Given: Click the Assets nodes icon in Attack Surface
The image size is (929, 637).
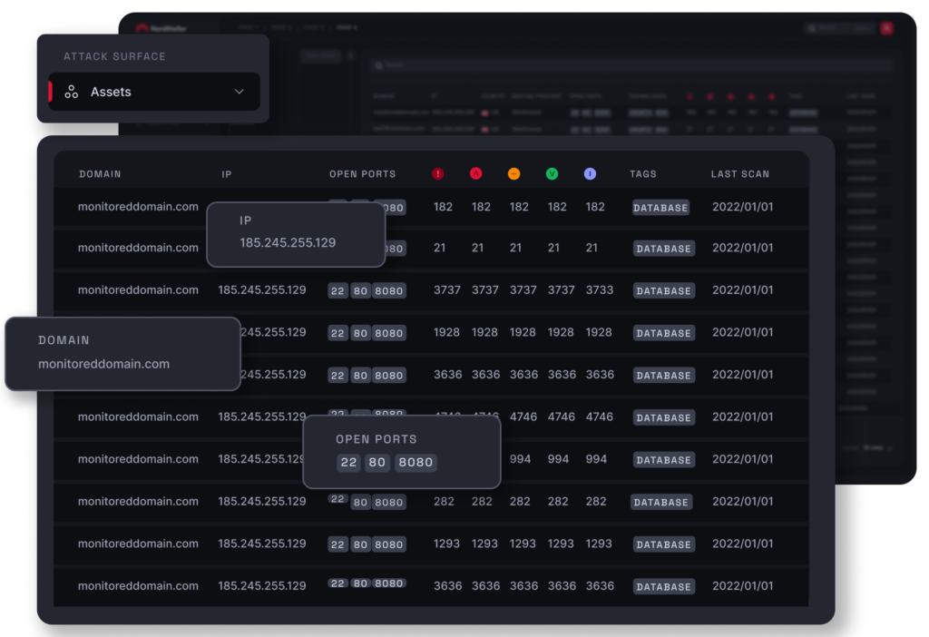Looking at the screenshot, I should pyautogui.click(x=72, y=92).
